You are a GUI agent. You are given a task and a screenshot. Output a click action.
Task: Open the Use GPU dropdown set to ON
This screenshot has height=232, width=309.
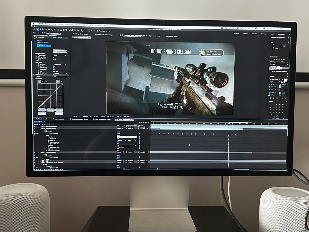coord(126,145)
